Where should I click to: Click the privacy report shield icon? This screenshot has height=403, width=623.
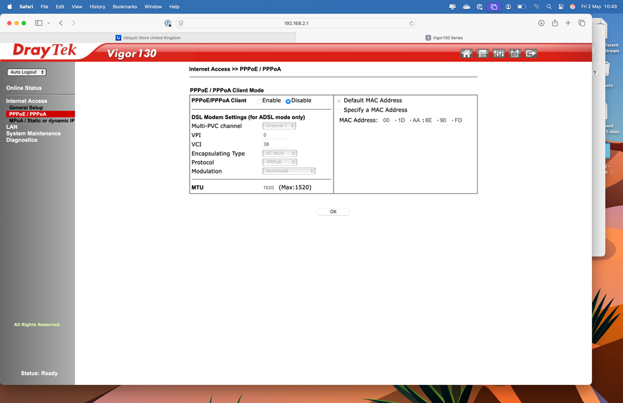pyautogui.click(x=168, y=24)
